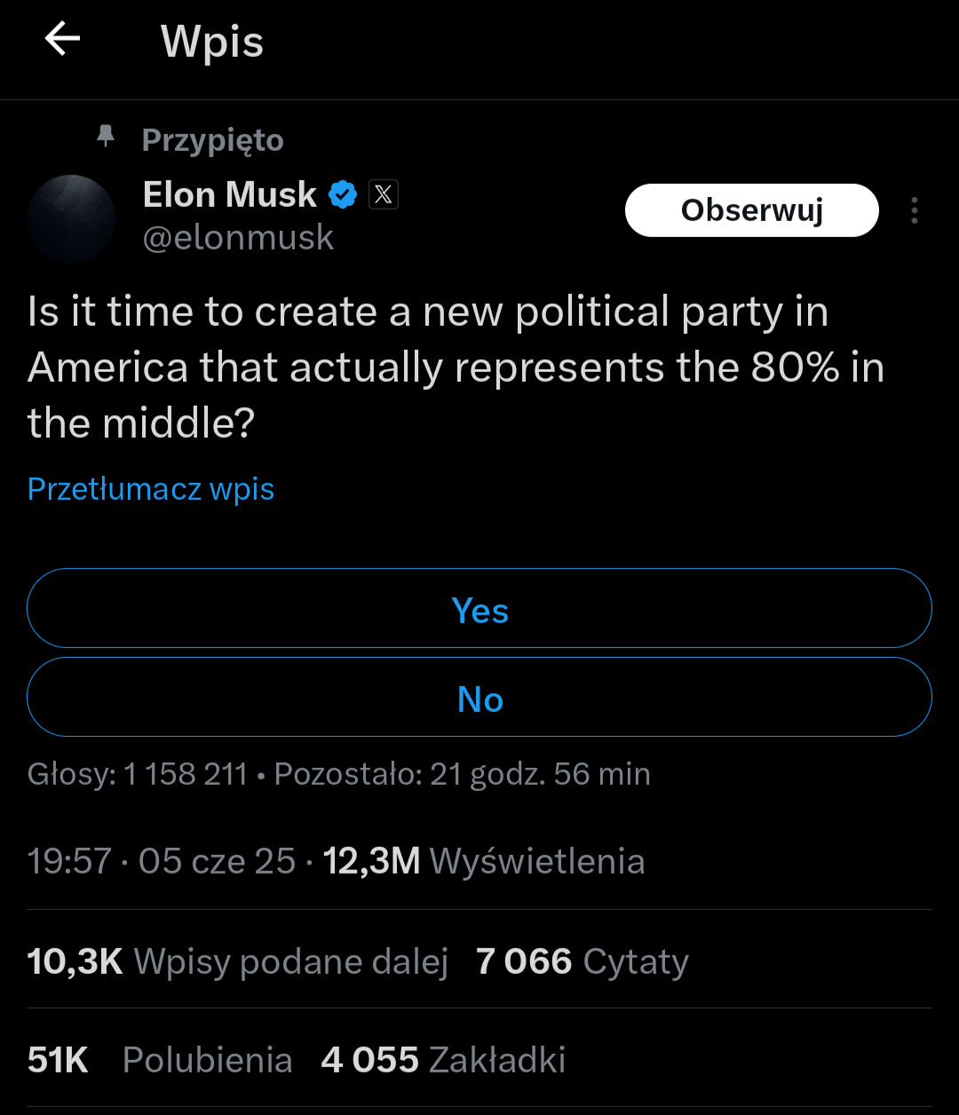Open the three-dot more options menu

click(x=914, y=211)
